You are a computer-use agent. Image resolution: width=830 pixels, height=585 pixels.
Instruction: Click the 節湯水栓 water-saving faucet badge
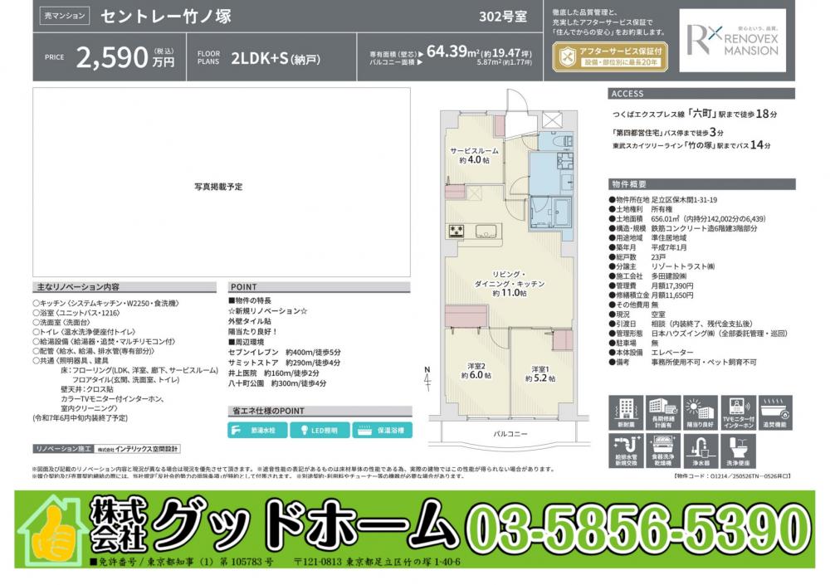tap(258, 431)
